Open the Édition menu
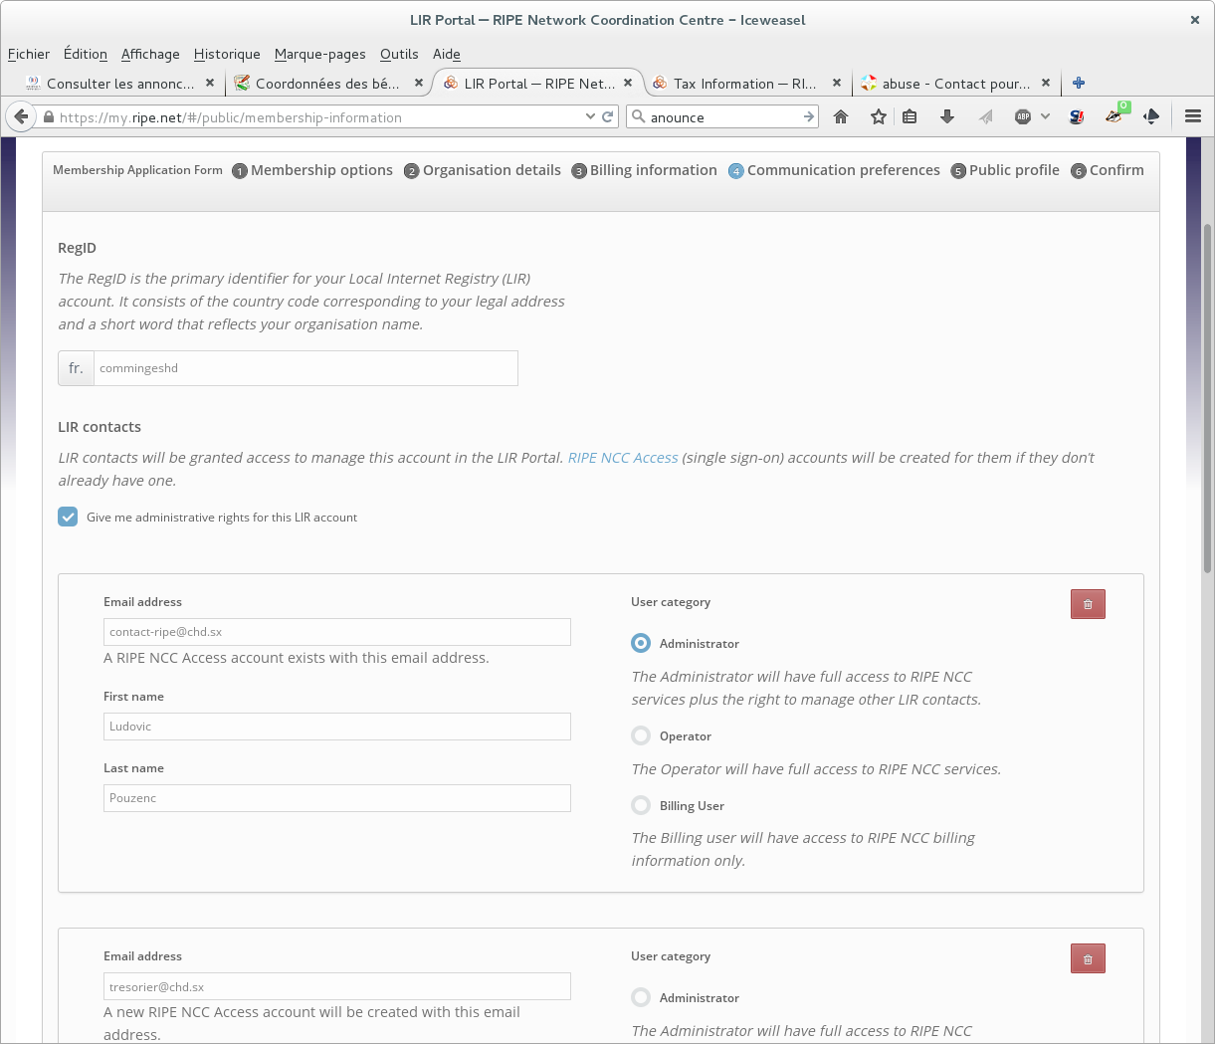Screen dimensions: 1215x1044 (x=86, y=54)
